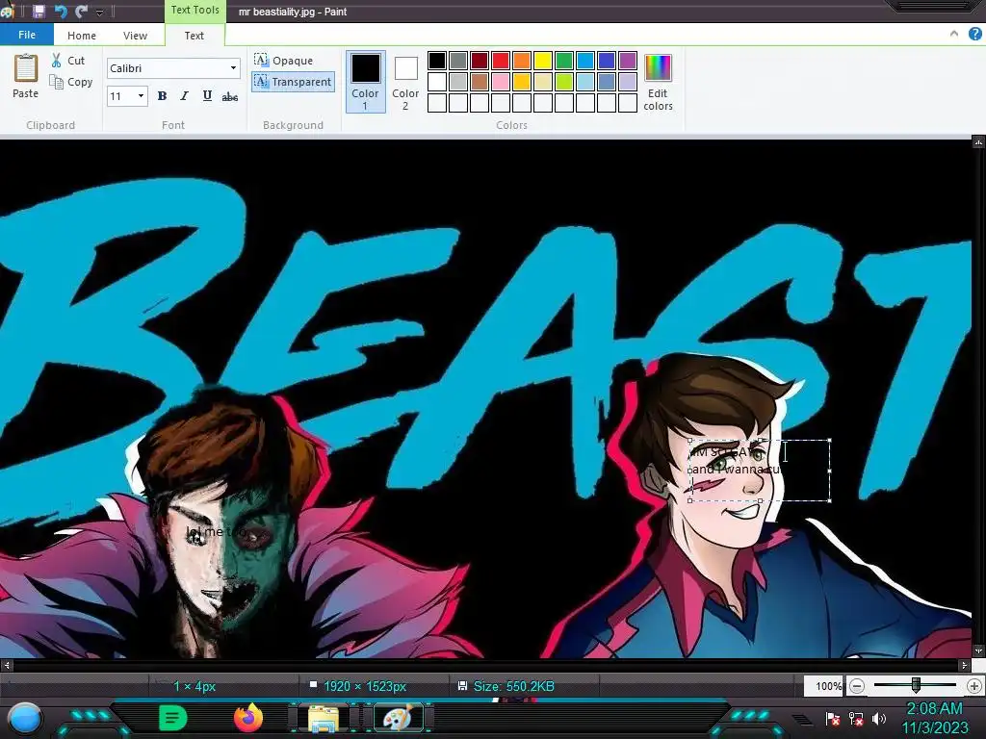Screen dimensions: 986x739
Task: Pick the white palette swatch
Action: click(x=437, y=82)
